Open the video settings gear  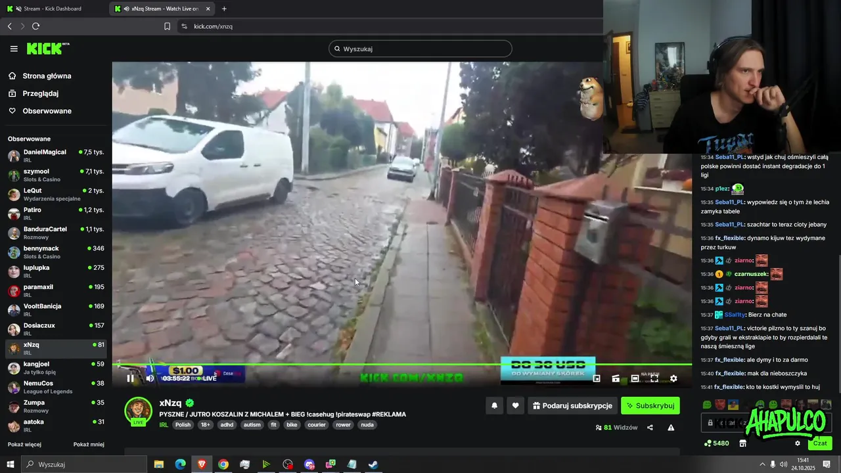(x=673, y=378)
